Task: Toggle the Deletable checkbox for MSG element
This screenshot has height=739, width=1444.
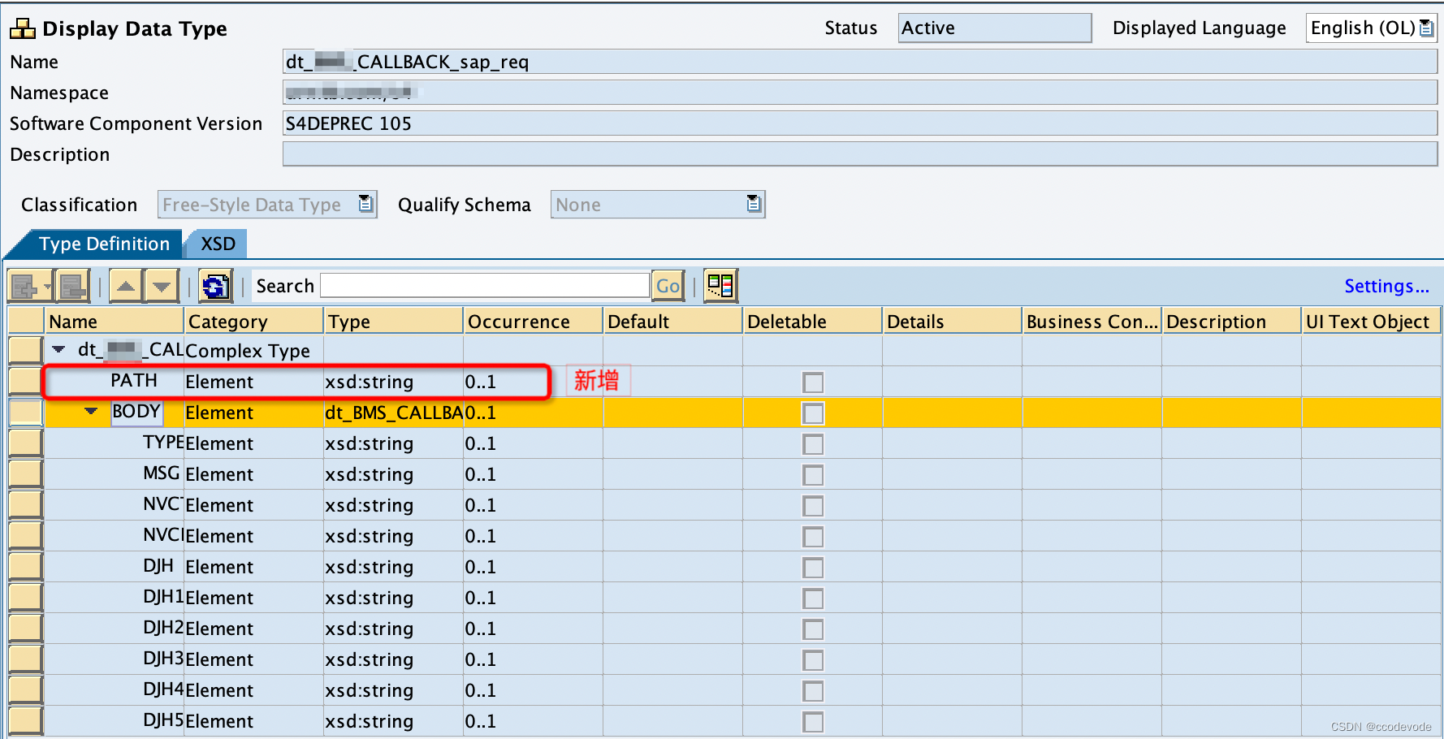Action: coord(812,474)
